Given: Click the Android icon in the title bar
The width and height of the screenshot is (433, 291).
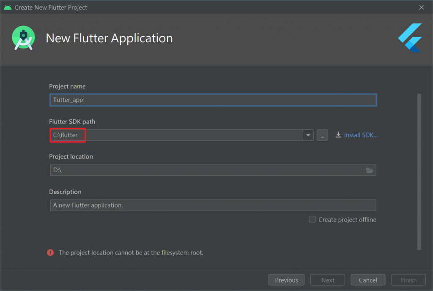Looking at the screenshot, I should [8, 8].
